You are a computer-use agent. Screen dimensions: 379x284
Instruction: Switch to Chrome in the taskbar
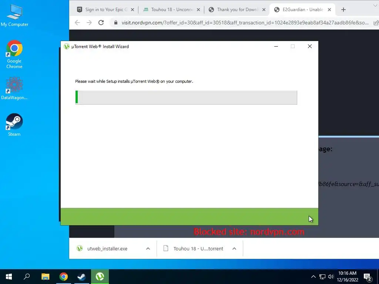tap(64, 277)
